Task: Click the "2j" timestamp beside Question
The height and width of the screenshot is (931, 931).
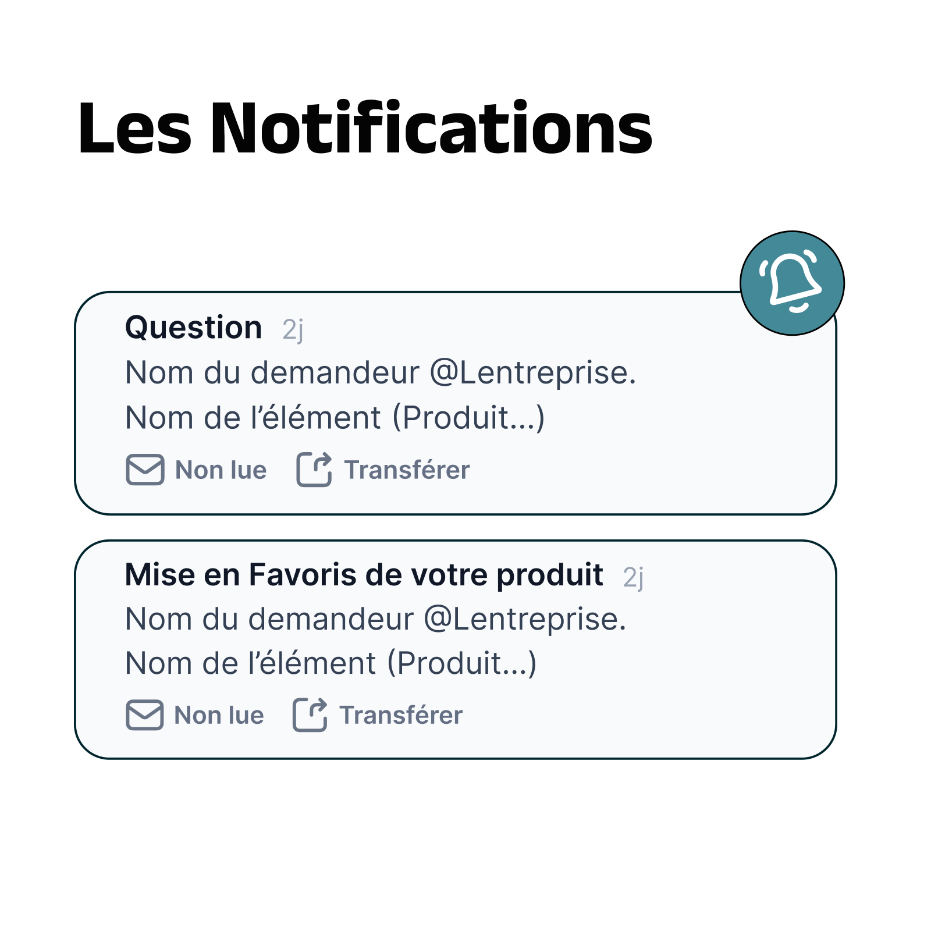Action: point(293,330)
